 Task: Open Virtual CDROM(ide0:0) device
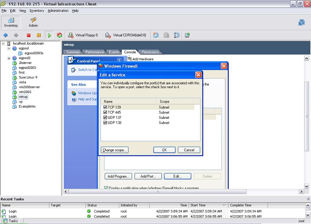[x=126, y=35]
